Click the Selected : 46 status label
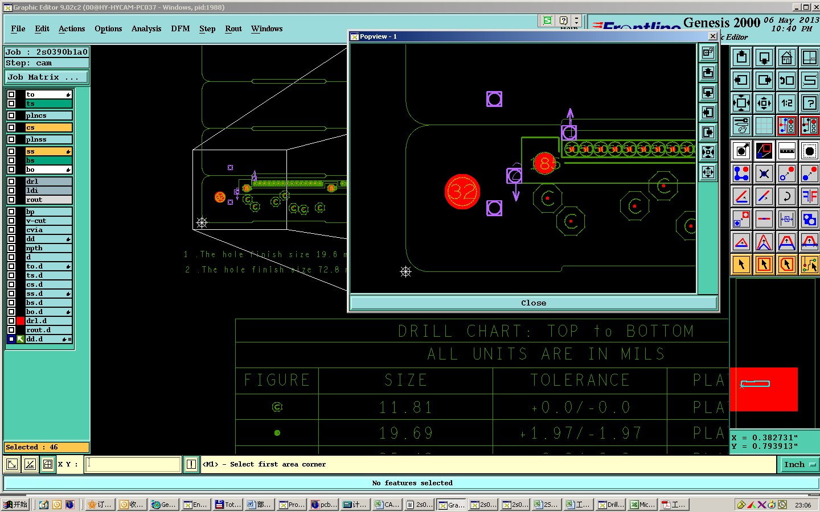The height and width of the screenshot is (512, 820). [x=47, y=447]
